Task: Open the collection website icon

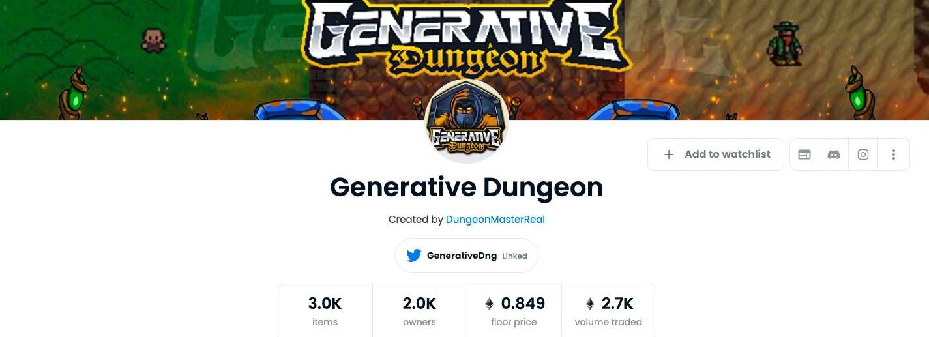Action: (804, 154)
